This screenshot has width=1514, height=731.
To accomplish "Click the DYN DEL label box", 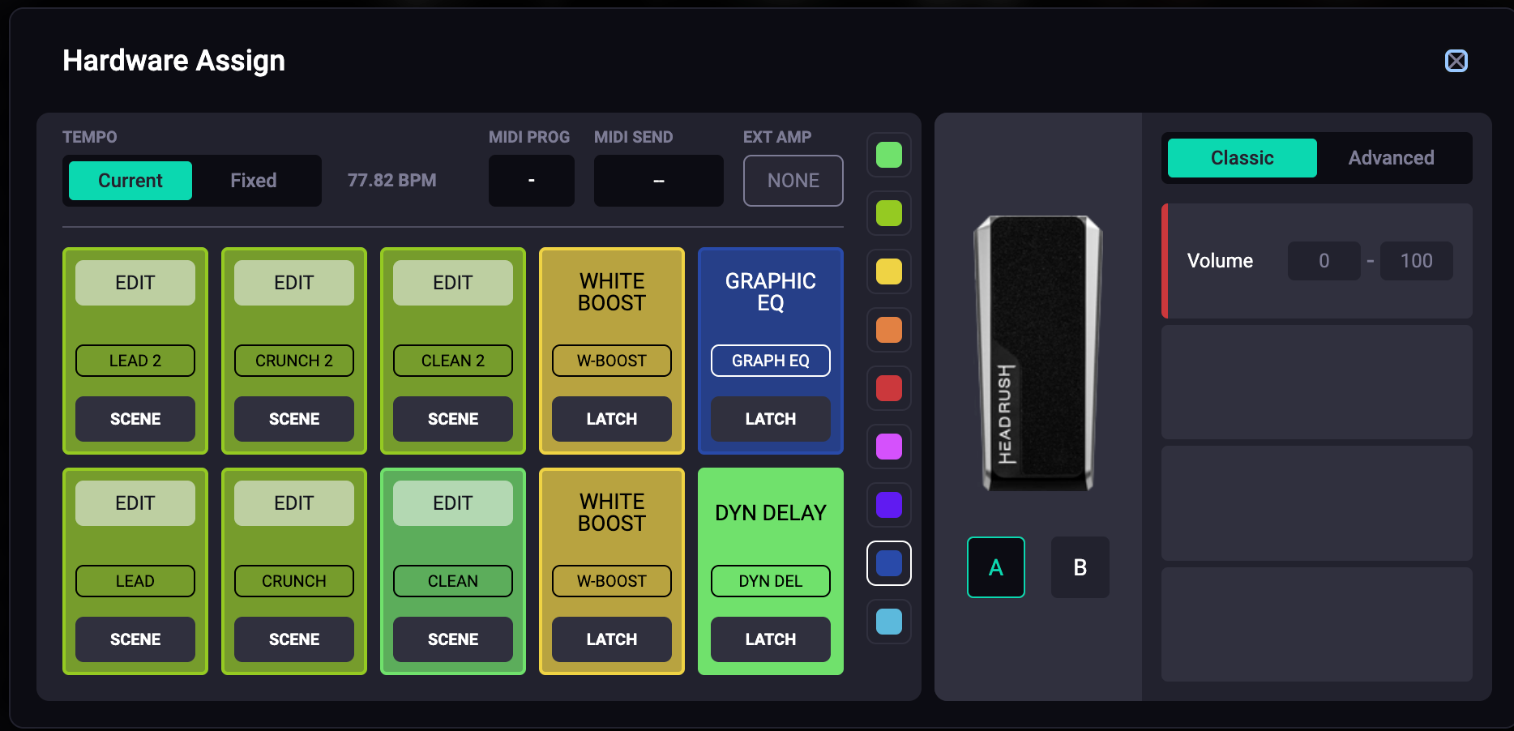I will click(x=770, y=581).
